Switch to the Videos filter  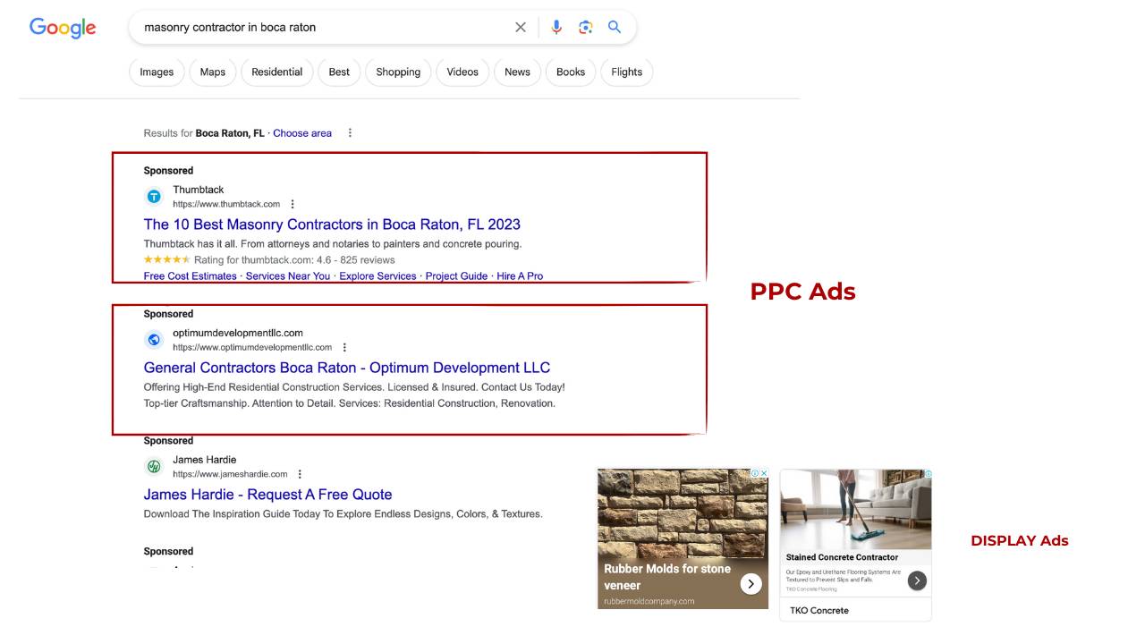[462, 72]
